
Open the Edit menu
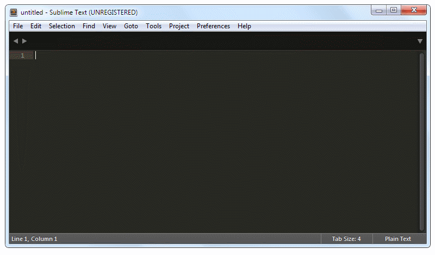point(36,26)
